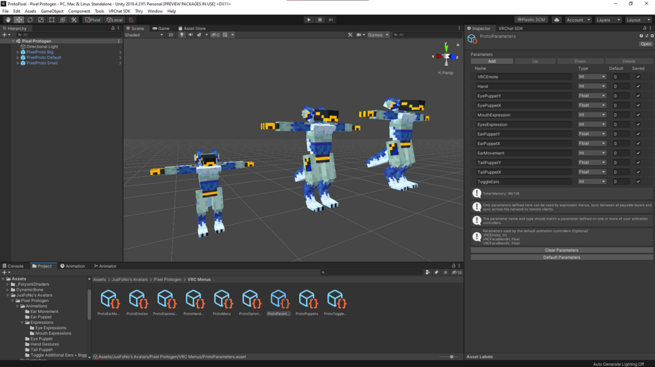
Task: Switch to the Game tab
Action: pyautogui.click(x=161, y=29)
